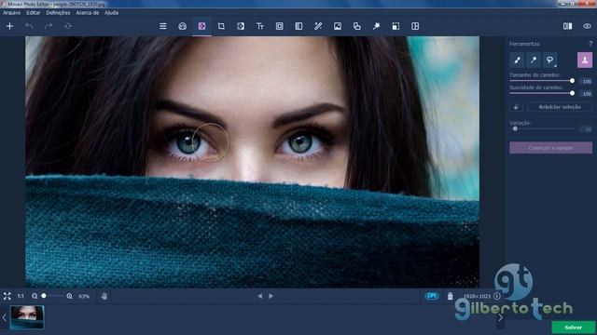Click the stamp size value field
Viewport: 597px width, 335px height.
(x=587, y=81)
